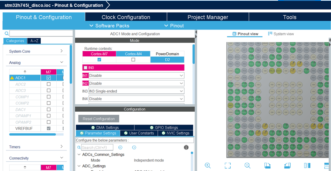Screen dimensions: 331x171
Task: Check the M7 box for ADC2
Action: coord(49,84)
